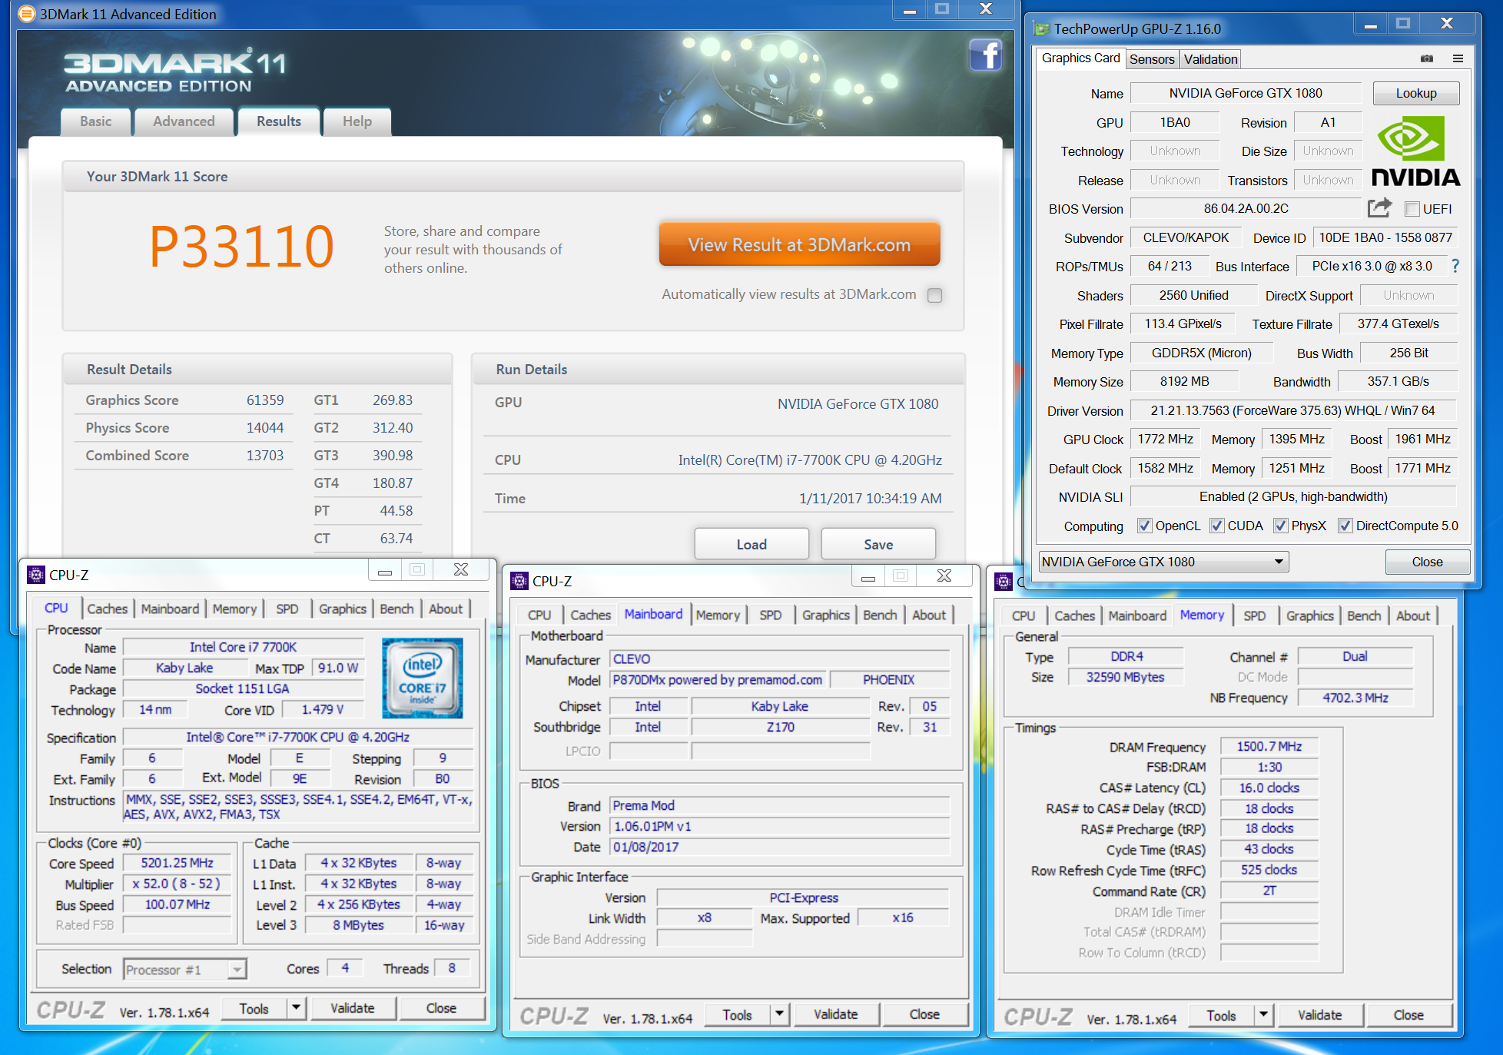Image resolution: width=1503 pixels, height=1055 pixels.
Task: Click the NVIDIA logo in GPU-Z
Action: pos(1415,151)
